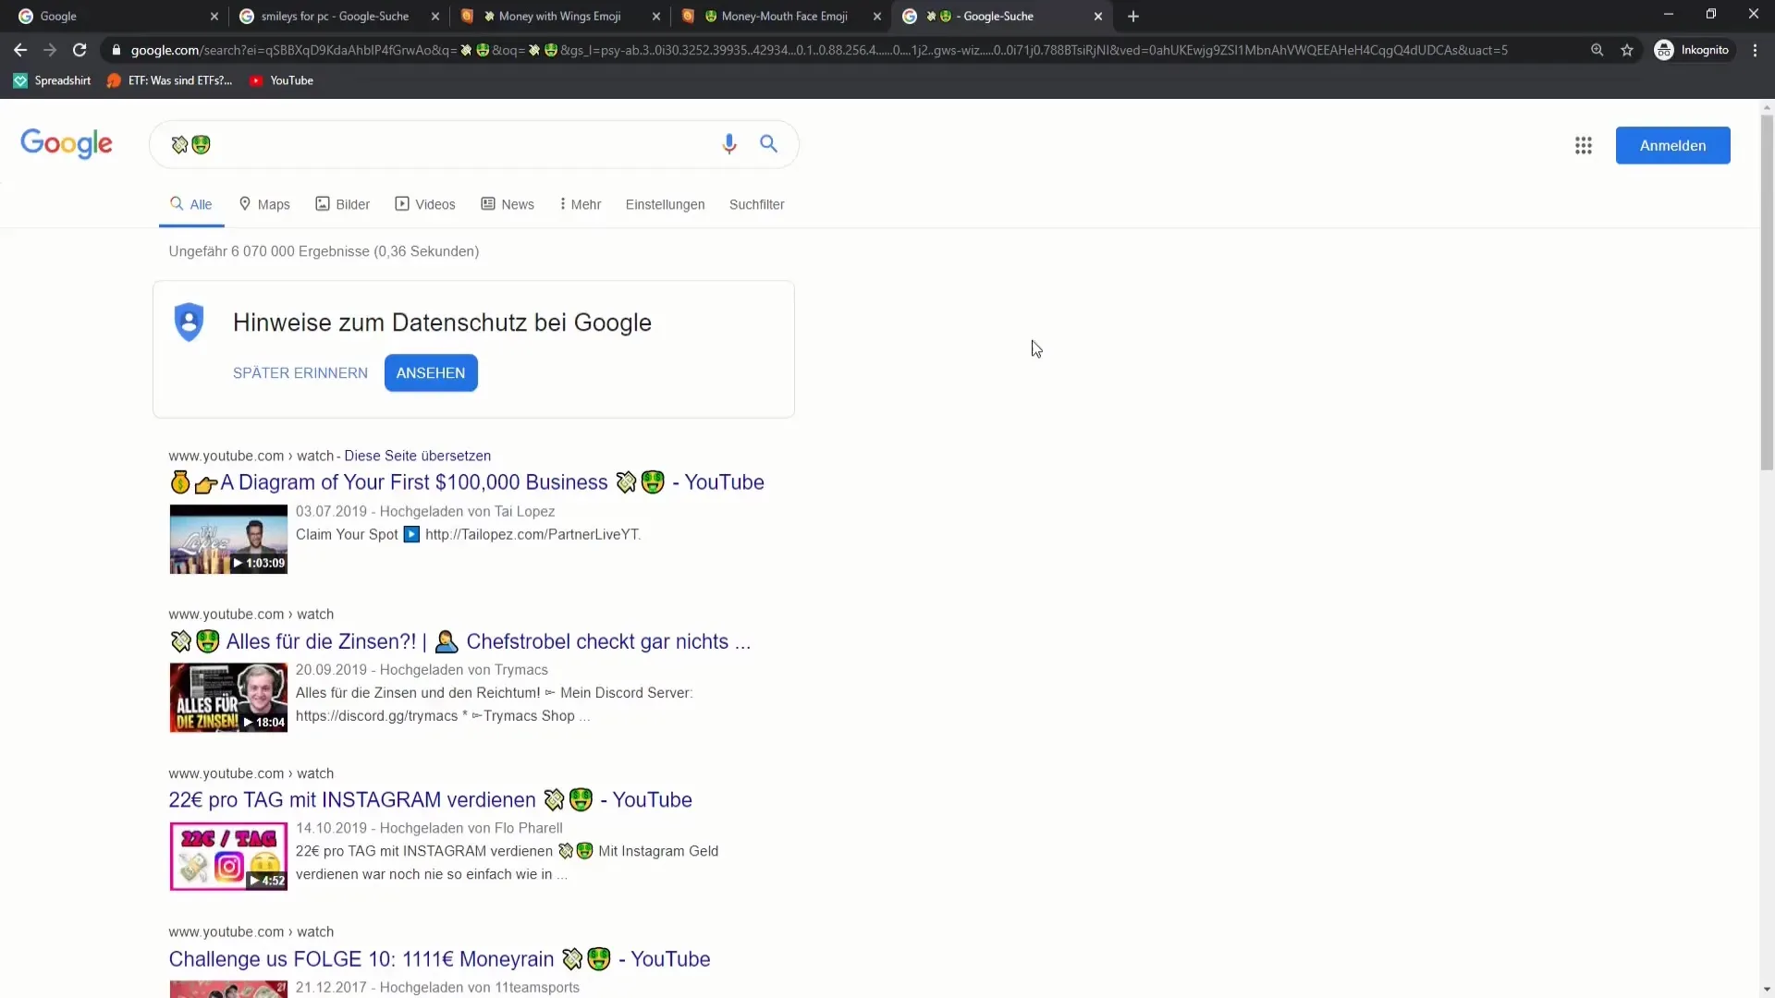Viewport: 1775px width, 998px height.
Task: Open 'A Diagram of Your First $100,000 Business' result
Action: (x=467, y=482)
